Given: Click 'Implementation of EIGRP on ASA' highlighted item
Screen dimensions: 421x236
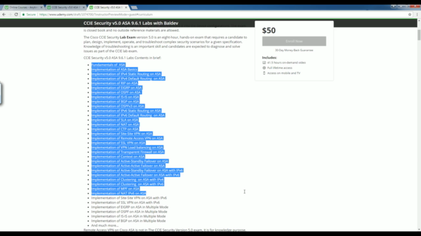Looking at the screenshot, I should 116,88.
